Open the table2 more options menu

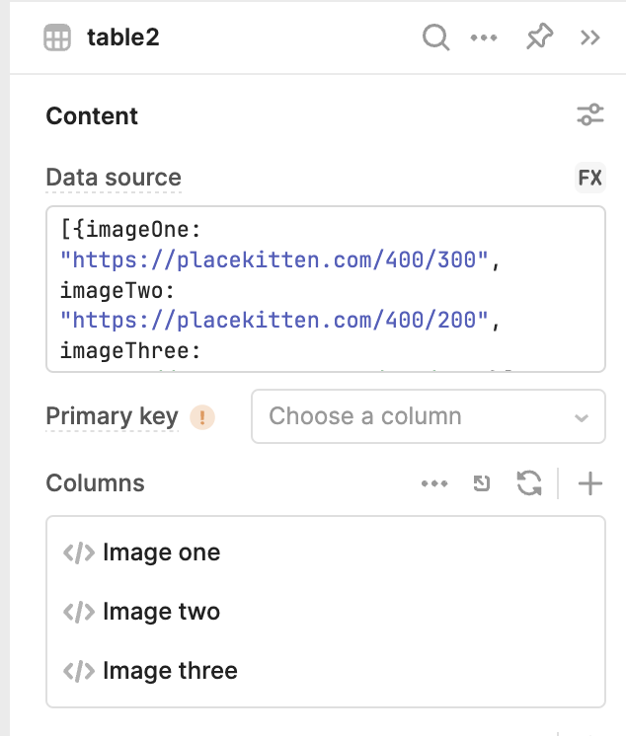484,38
